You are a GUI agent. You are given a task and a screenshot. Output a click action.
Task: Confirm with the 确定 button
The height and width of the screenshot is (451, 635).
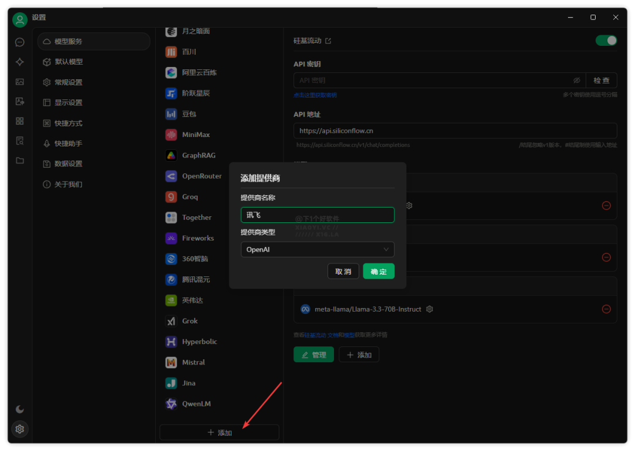(379, 271)
